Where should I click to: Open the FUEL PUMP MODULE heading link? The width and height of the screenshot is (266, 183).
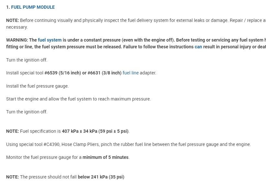click(x=33, y=7)
